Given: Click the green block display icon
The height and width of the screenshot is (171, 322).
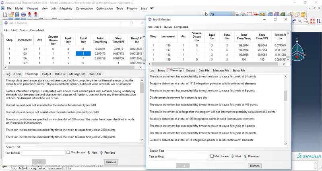Looking at the screenshot, I should pos(283,14).
